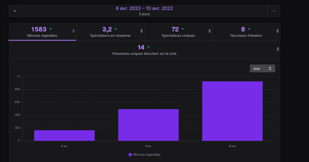
Task: Click the 8 avr. bar in chart
Action: click(64, 135)
